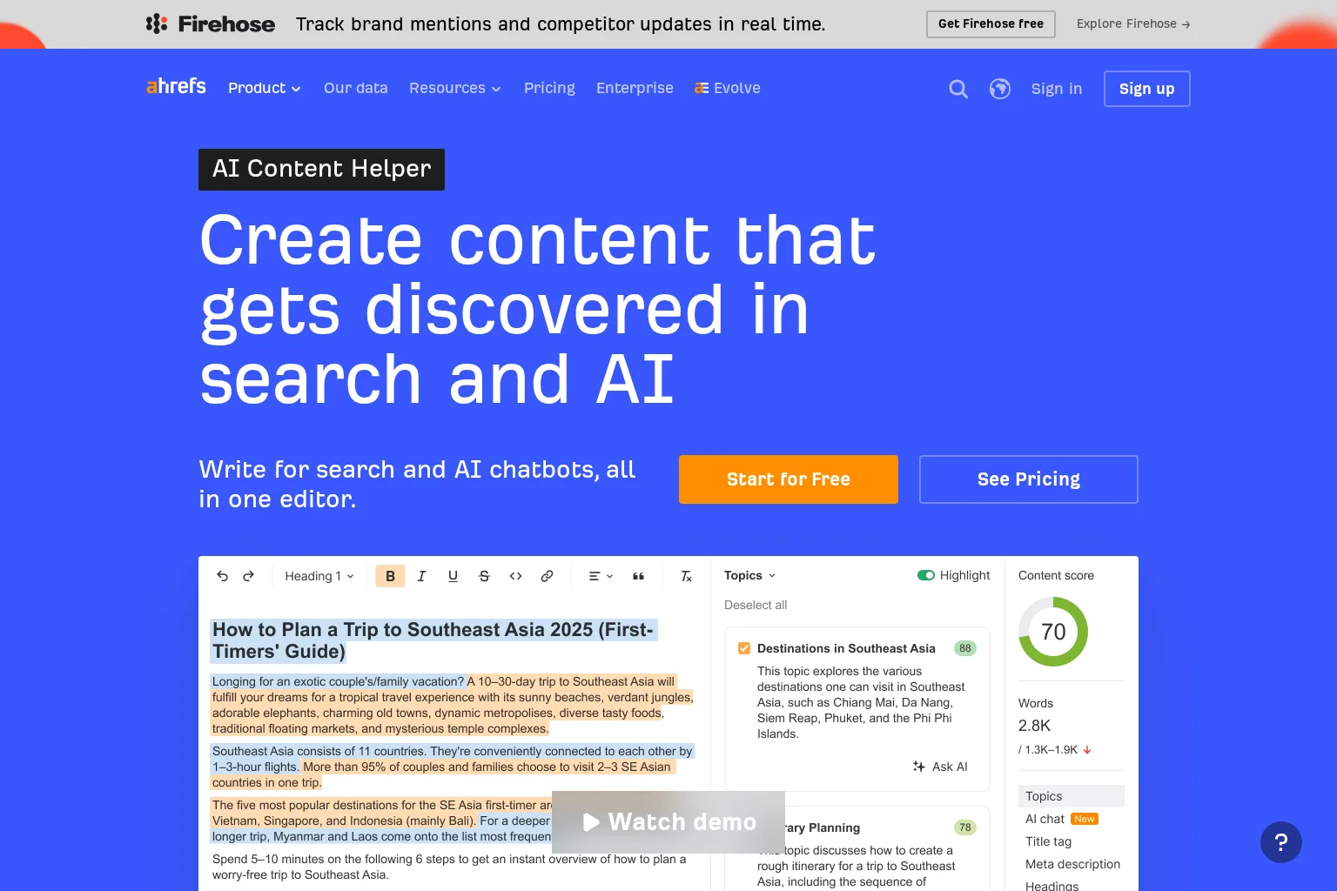This screenshot has height=891, width=1337.
Task: Click the Sign in link
Action: pos(1057,89)
